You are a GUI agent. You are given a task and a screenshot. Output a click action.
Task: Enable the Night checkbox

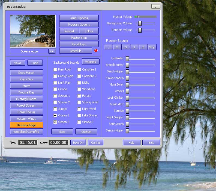pyautogui.click(x=79, y=83)
